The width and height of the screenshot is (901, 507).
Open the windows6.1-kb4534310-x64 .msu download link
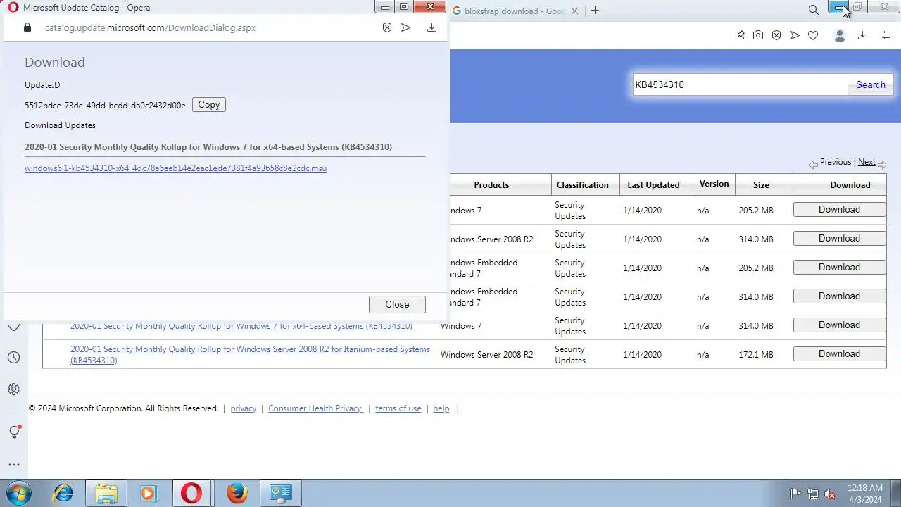tap(175, 168)
